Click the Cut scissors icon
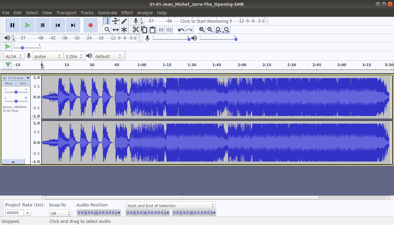 click(x=136, y=29)
